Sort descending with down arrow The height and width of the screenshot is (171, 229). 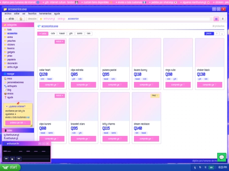click(x=222, y=34)
